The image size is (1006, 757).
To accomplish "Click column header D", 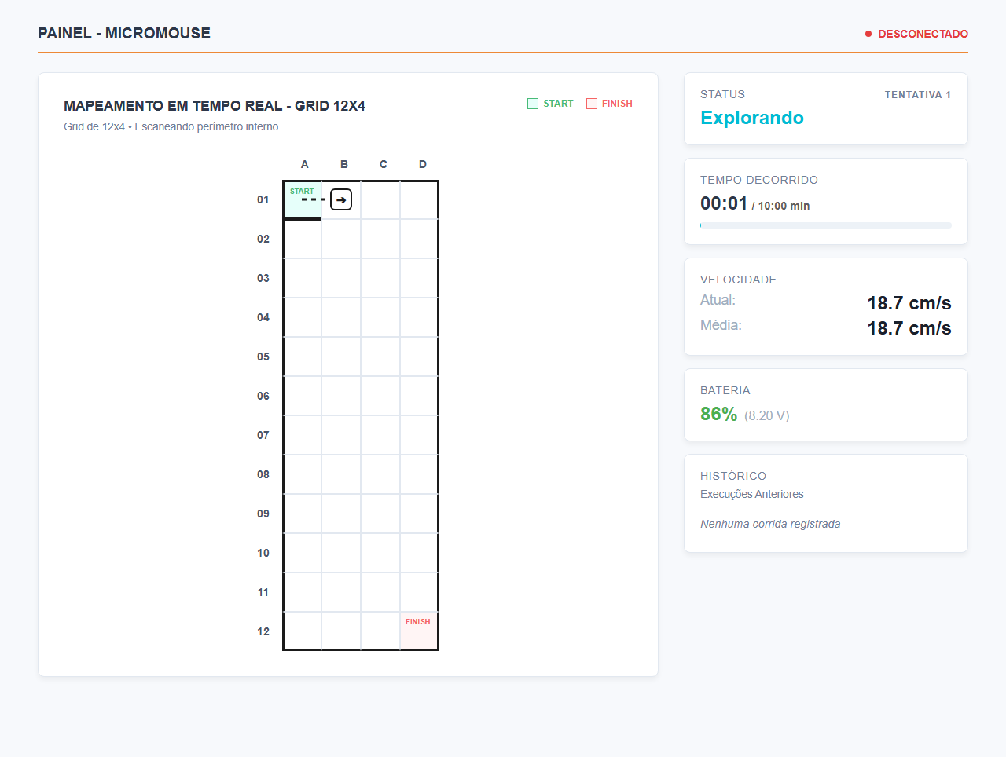I will click(423, 164).
